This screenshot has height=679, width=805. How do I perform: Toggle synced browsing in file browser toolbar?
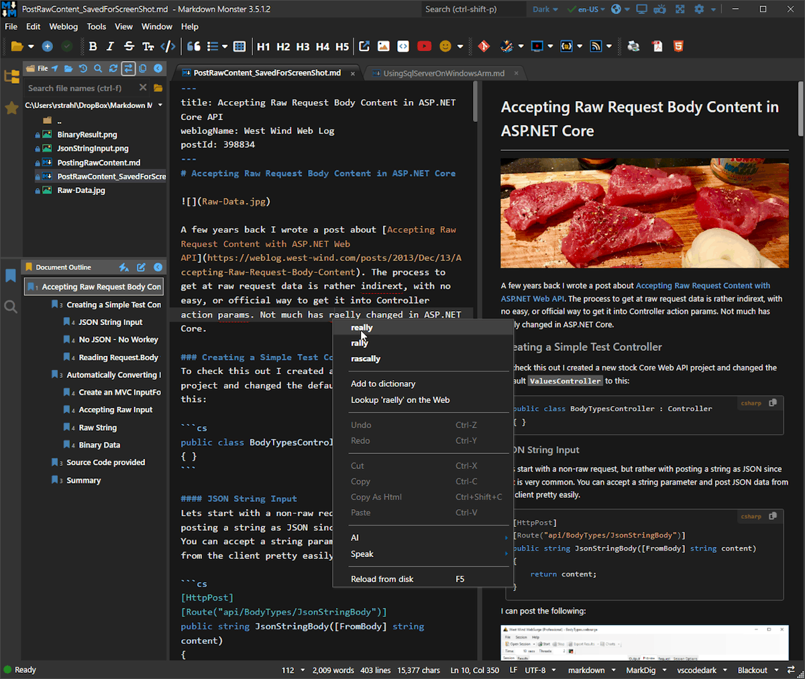coord(127,68)
